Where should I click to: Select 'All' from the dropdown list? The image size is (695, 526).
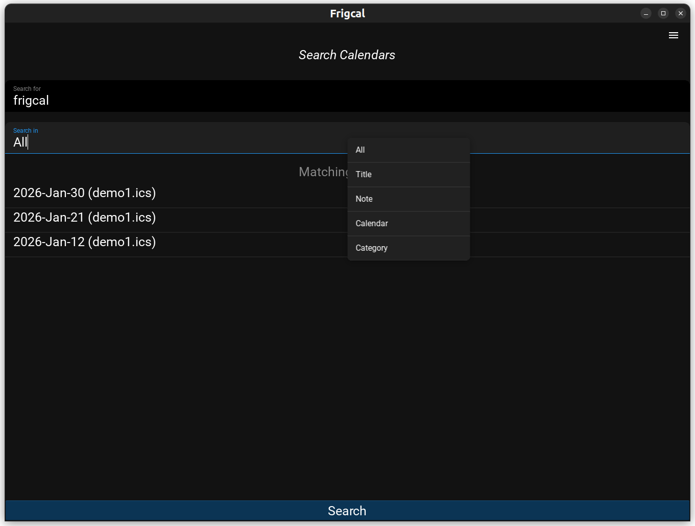(408, 150)
